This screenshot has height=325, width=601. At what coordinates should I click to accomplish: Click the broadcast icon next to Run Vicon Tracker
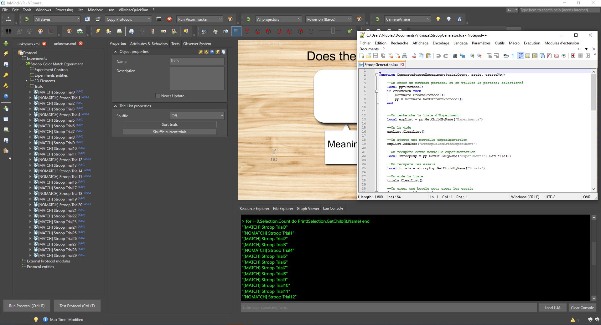pyautogui.click(x=230, y=19)
